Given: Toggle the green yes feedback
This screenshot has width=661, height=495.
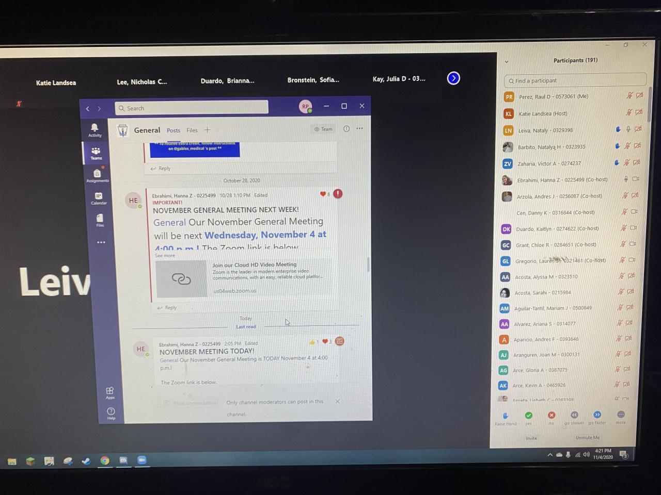Looking at the screenshot, I should [528, 418].
